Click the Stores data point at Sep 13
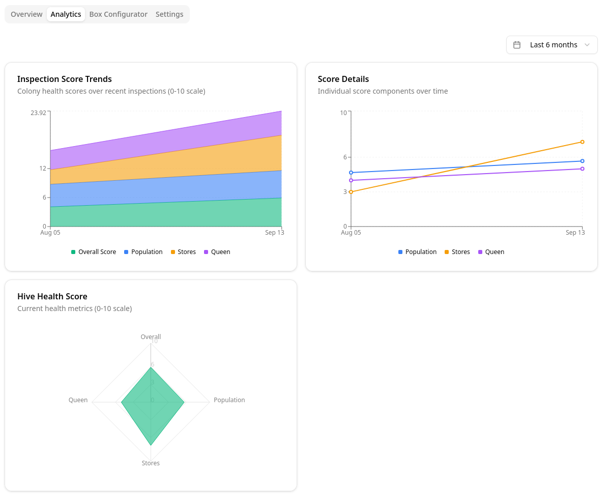The image size is (610, 504). click(x=582, y=143)
